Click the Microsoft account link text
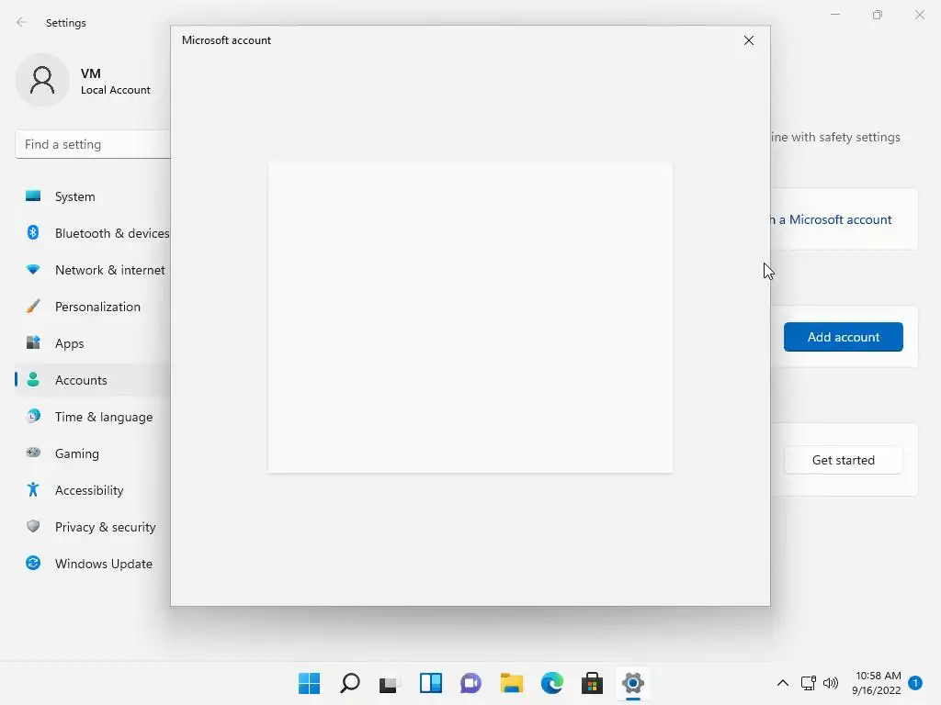The image size is (941, 705). click(x=832, y=219)
